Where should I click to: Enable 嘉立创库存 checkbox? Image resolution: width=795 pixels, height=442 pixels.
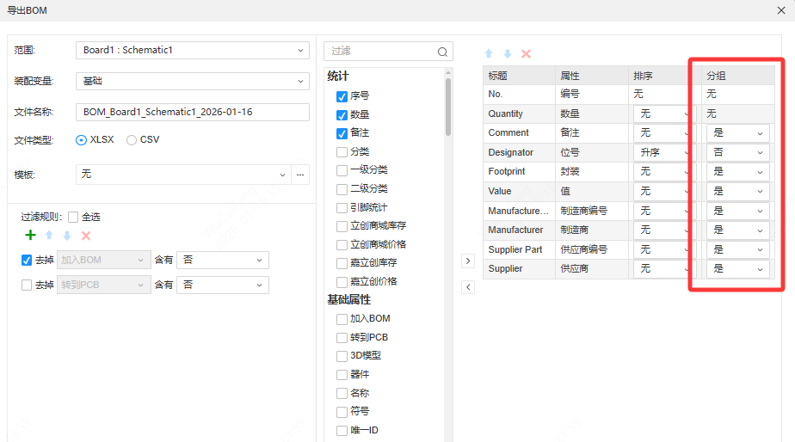[342, 263]
